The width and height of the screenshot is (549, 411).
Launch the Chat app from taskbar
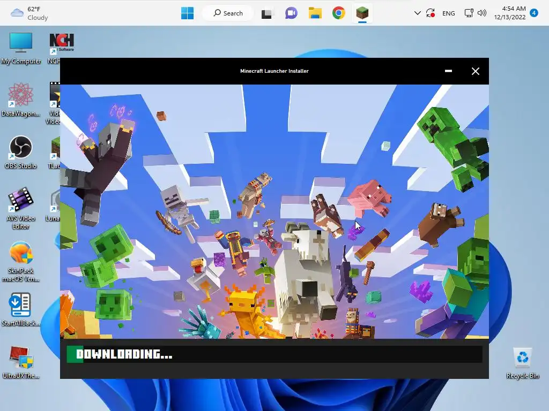click(x=291, y=13)
